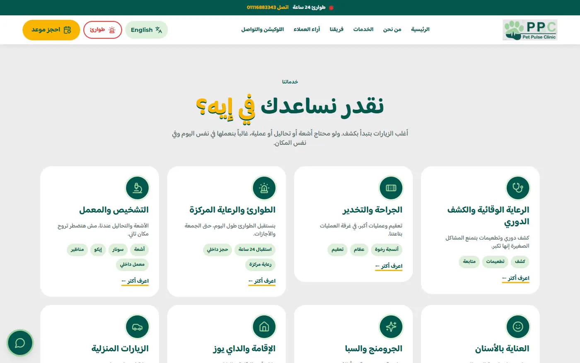Click the أشعة tag
The image size is (580, 363).
[x=140, y=249]
